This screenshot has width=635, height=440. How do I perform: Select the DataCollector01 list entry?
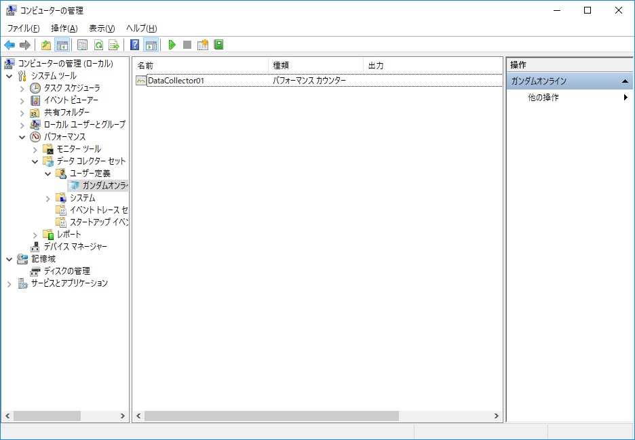(x=176, y=81)
